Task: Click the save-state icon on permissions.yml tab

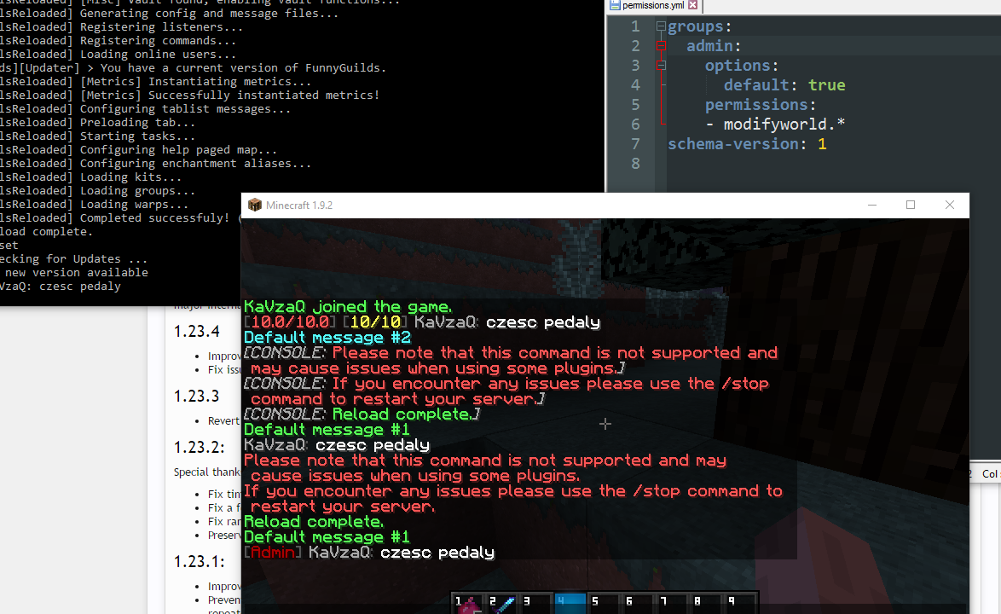Action: [615, 5]
